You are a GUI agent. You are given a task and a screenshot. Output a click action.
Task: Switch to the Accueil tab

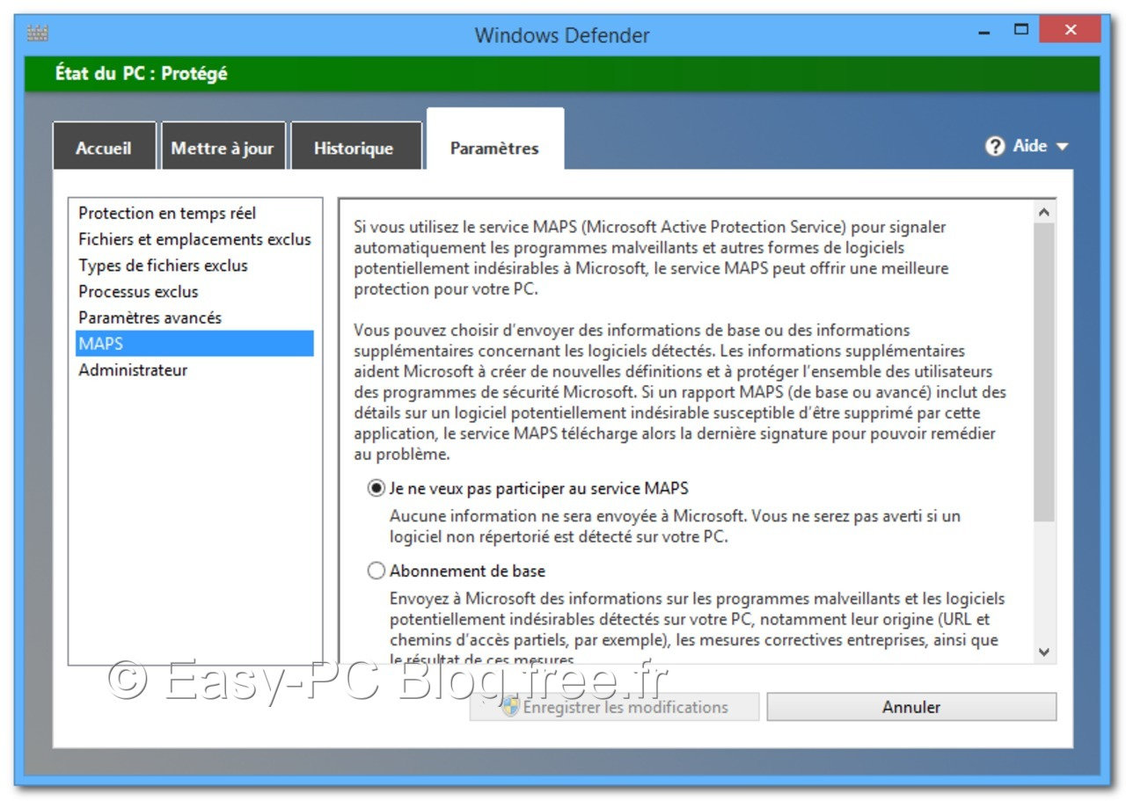[x=104, y=148]
